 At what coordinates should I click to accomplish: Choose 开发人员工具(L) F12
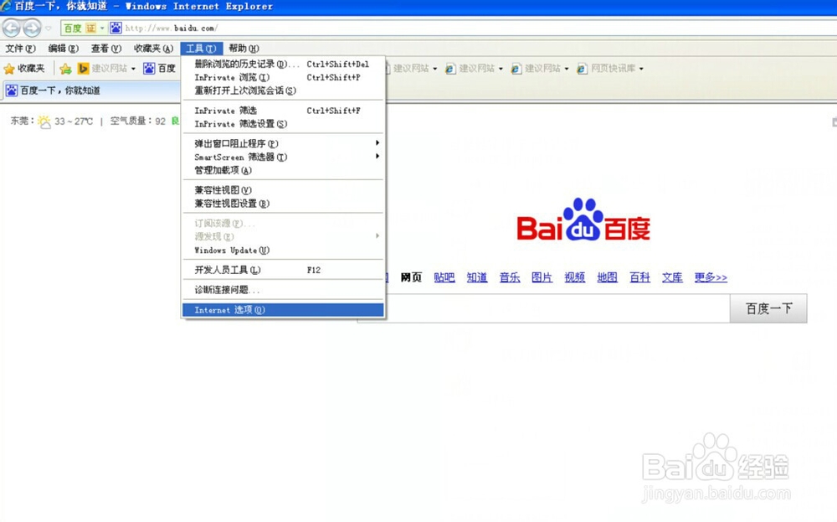(282, 270)
